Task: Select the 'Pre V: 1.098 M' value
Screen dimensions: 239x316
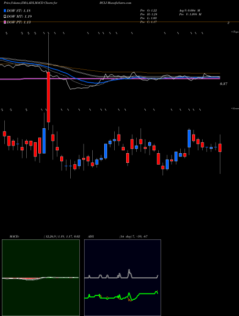Action: [x=190, y=14]
